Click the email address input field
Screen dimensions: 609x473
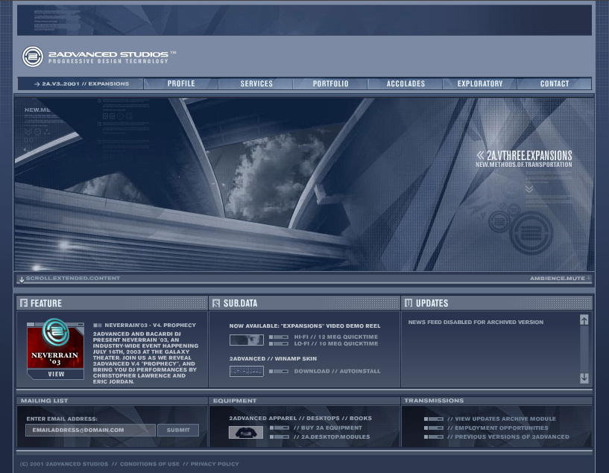[x=90, y=430]
